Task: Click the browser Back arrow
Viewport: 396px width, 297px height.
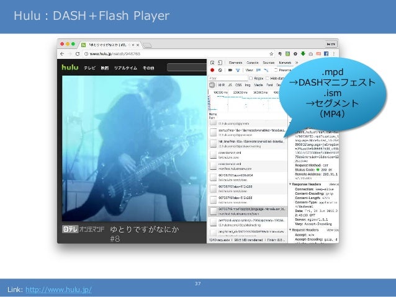Action: pos(62,54)
